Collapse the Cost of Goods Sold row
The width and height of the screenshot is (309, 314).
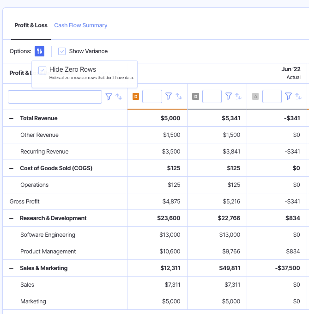click(12, 168)
